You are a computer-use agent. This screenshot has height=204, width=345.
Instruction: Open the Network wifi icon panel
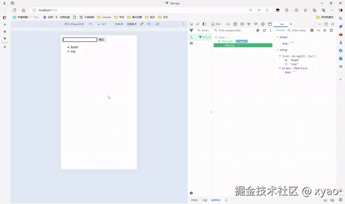(249, 24)
